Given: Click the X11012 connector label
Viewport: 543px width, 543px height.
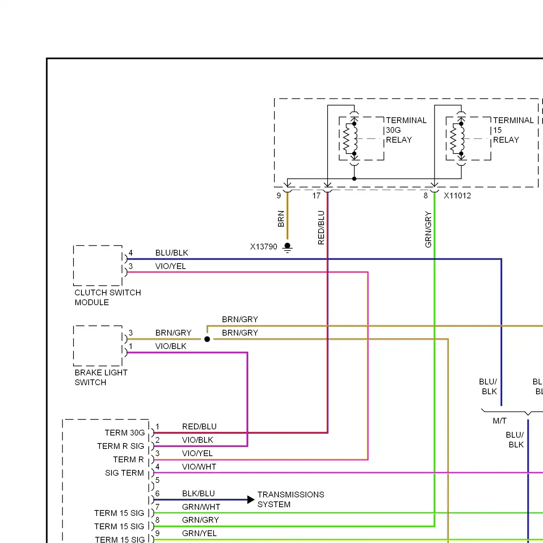Looking at the screenshot, I should (x=457, y=196).
